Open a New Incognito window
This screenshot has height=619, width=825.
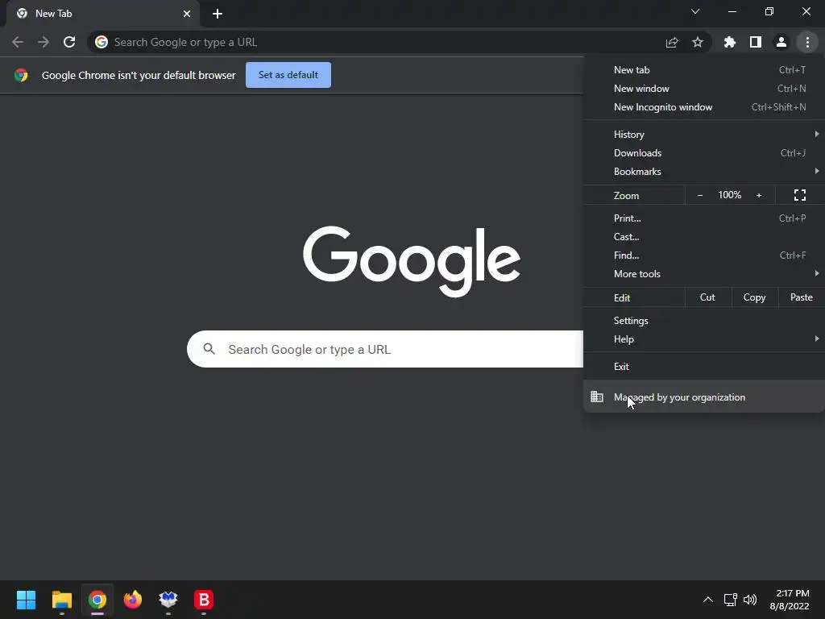(704, 107)
